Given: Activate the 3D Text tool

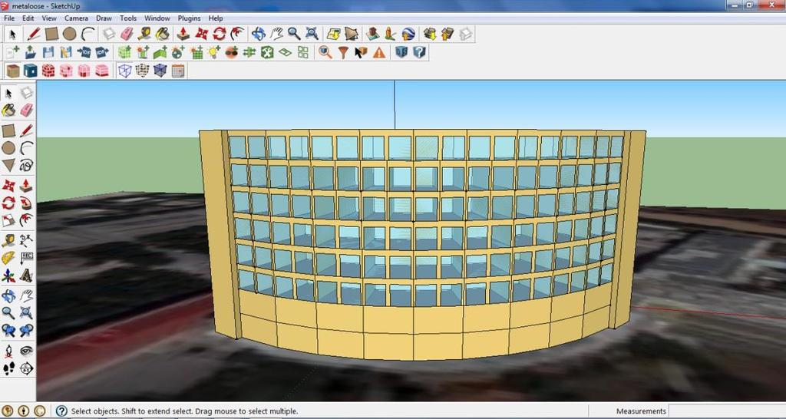Looking at the screenshot, I should (27, 275).
